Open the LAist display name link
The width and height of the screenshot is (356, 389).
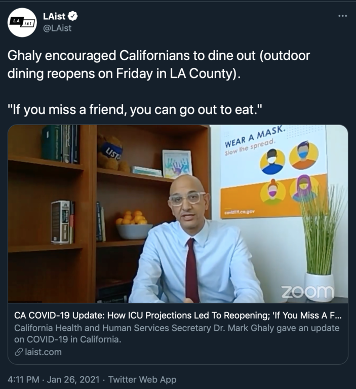(x=54, y=17)
